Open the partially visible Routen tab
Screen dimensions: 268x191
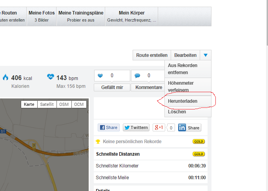13,16
